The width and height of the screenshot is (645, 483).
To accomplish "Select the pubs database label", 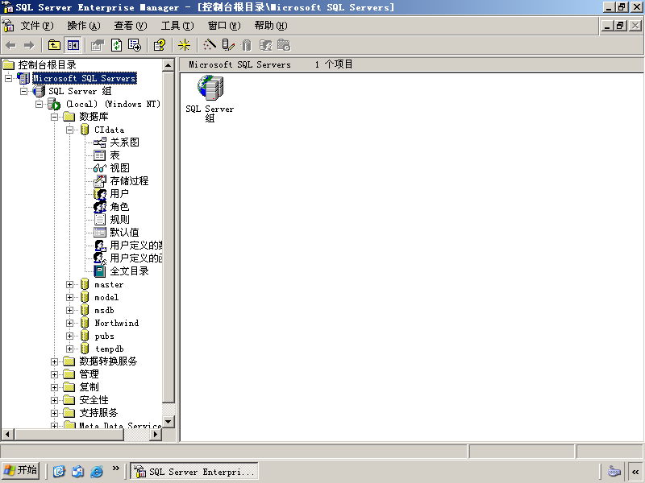I will [x=105, y=336].
